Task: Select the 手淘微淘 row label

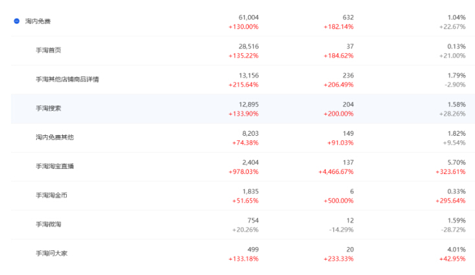Action: pyautogui.click(x=48, y=224)
